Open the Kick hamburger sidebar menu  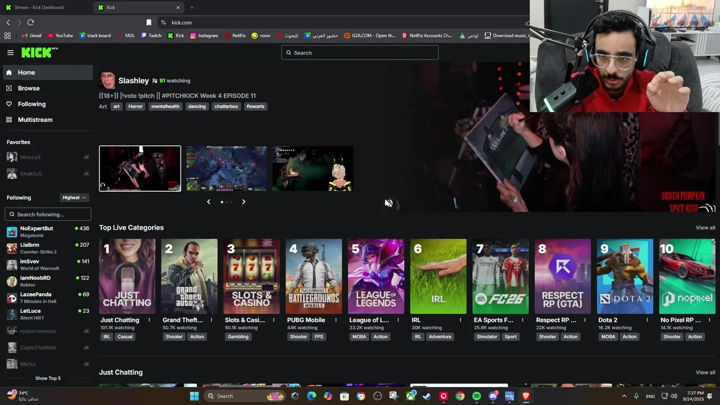point(10,52)
